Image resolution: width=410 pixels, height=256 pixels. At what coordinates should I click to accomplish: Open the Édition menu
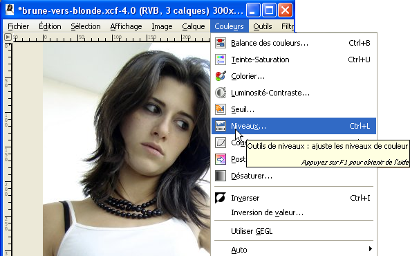pos(50,26)
